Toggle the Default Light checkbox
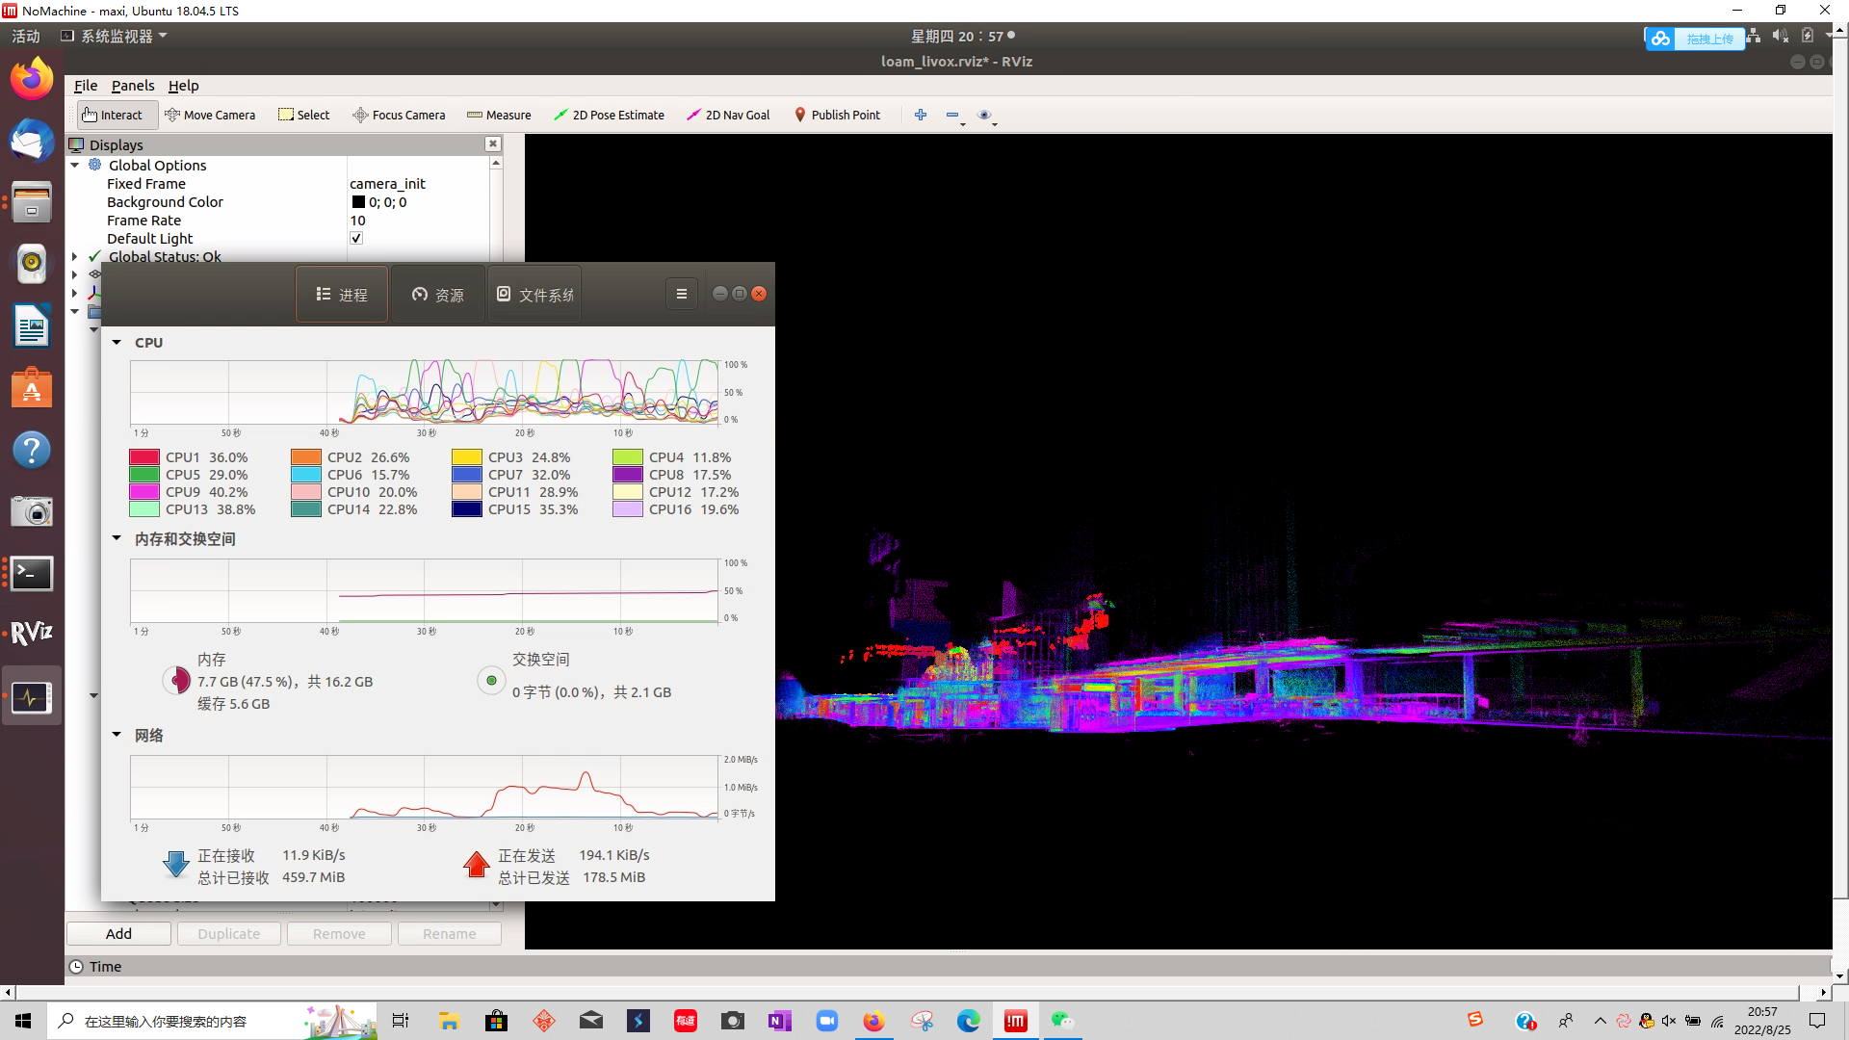This screenshot has width=1849, height=1040. point(356,238)
